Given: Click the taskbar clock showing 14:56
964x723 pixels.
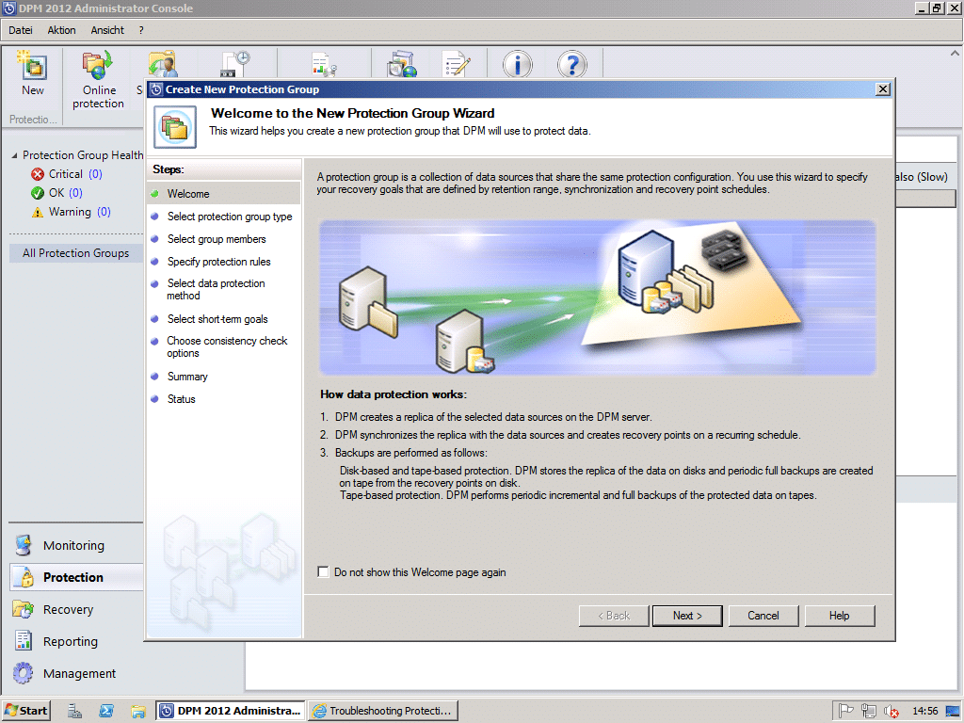Looking at the screenshot, I should (x=924, y=711).
